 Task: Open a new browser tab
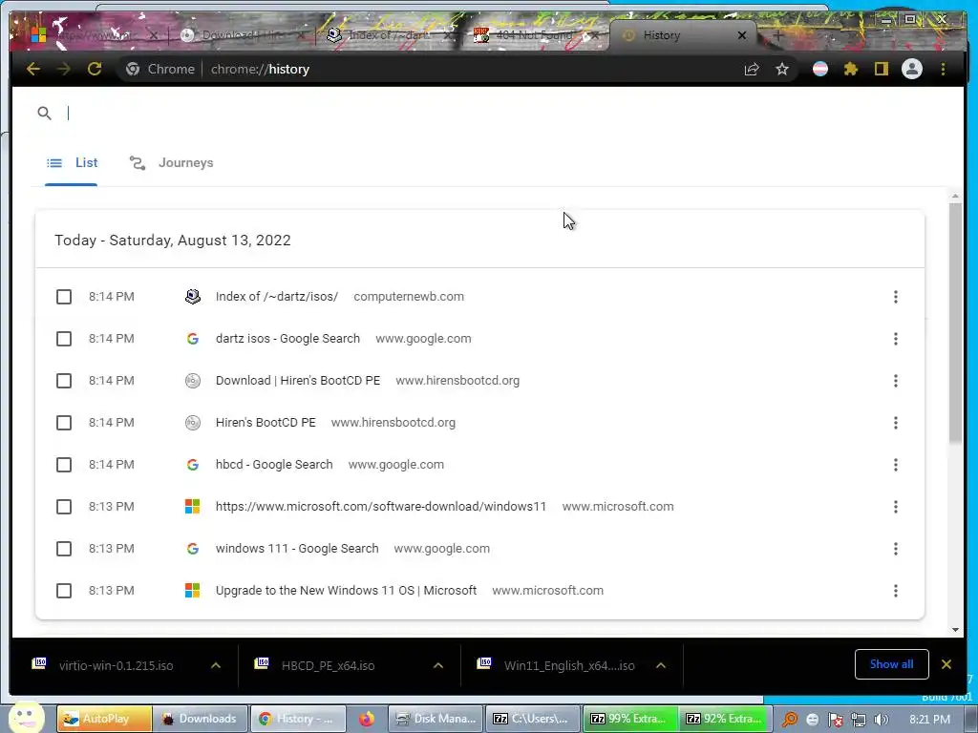point(778,35)
